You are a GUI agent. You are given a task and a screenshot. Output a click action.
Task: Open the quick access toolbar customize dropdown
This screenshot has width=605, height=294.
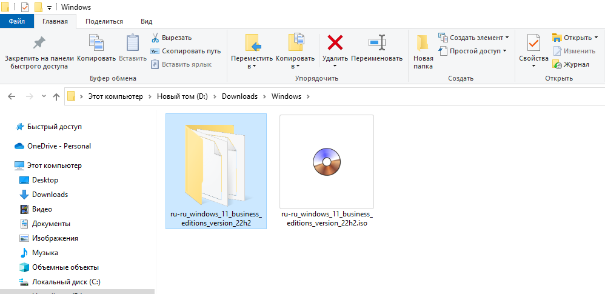click(x=49, y=8)
